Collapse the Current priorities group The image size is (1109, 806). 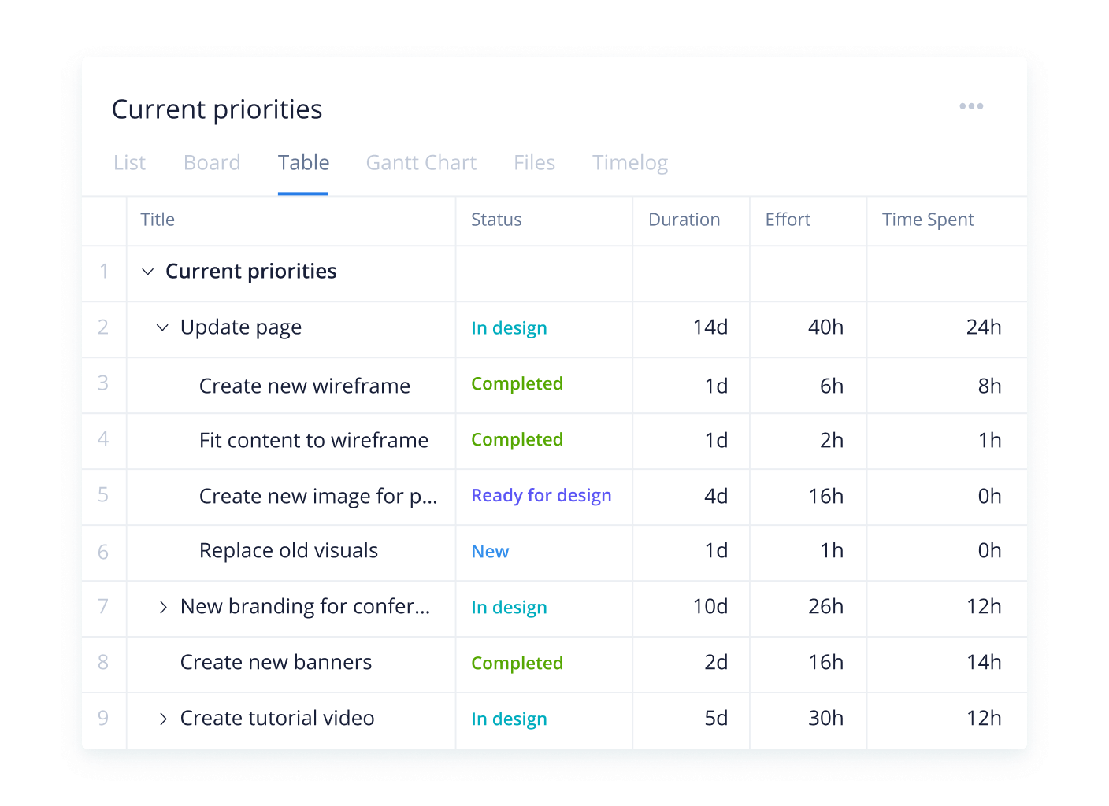[147, 272]
